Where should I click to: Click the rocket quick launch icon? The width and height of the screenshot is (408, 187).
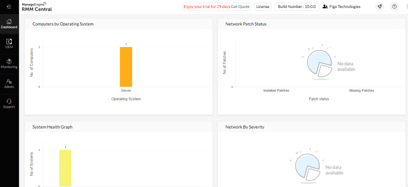(x=380, y=7)
